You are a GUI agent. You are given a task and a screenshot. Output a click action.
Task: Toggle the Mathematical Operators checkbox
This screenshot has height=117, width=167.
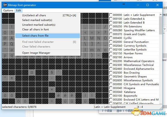tap(111, 61)
